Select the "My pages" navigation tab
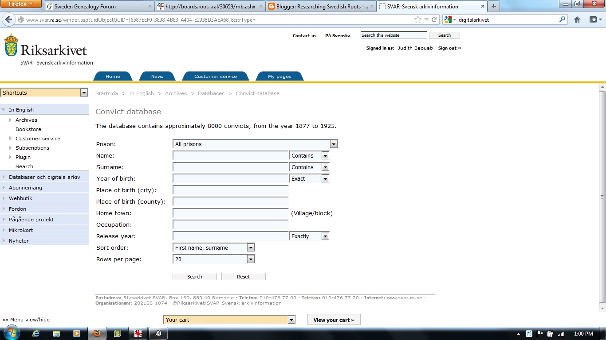This screenshot has height=340, width=606. click(x=279, y=76)
